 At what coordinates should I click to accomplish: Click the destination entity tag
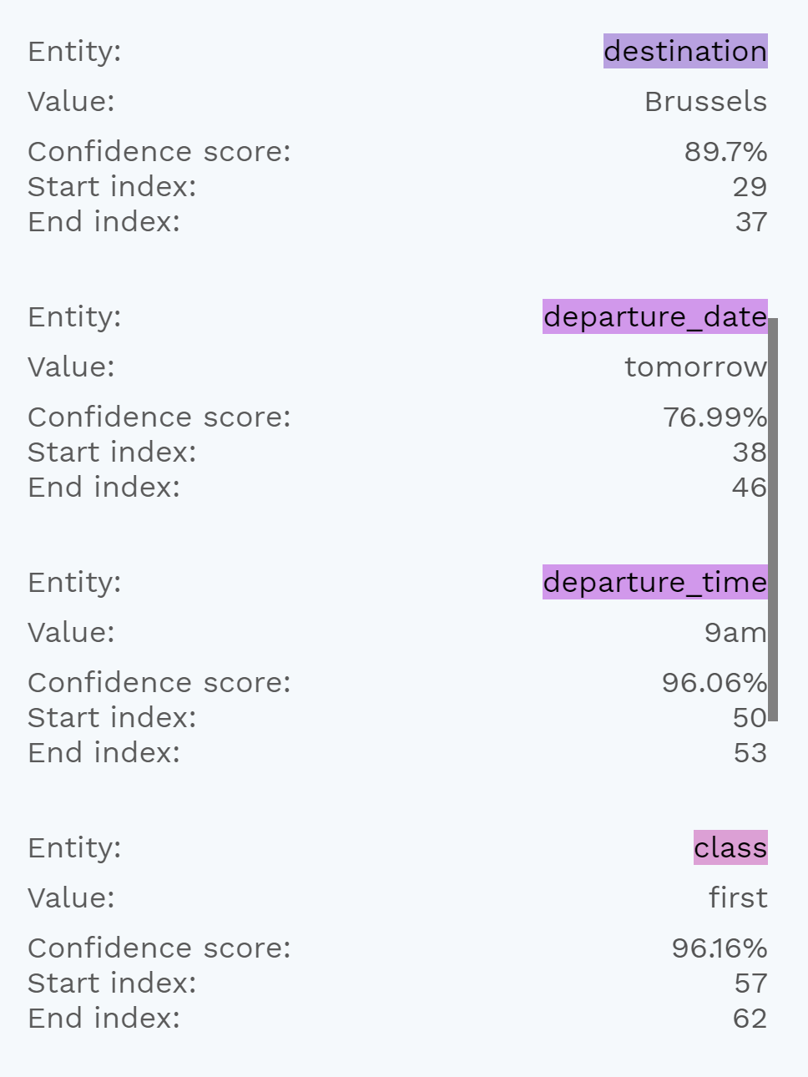point(685,51)
